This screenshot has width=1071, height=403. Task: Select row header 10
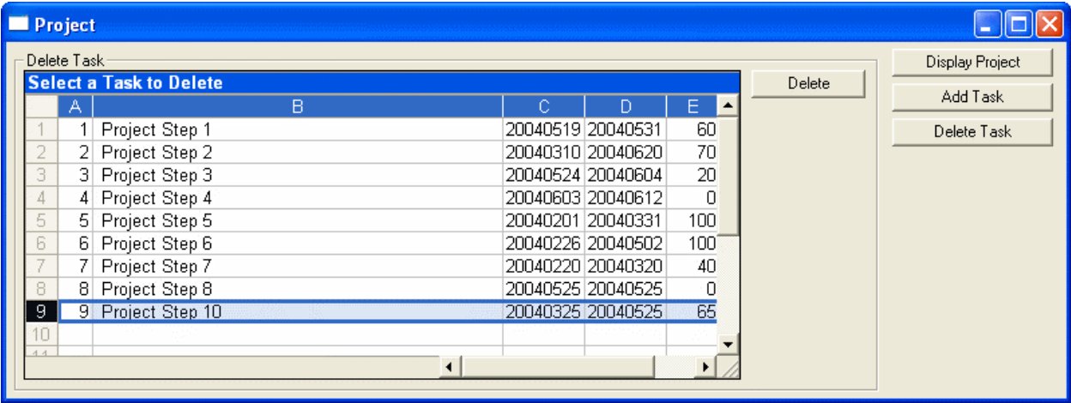pyautogui.click(x=41, y=334)
